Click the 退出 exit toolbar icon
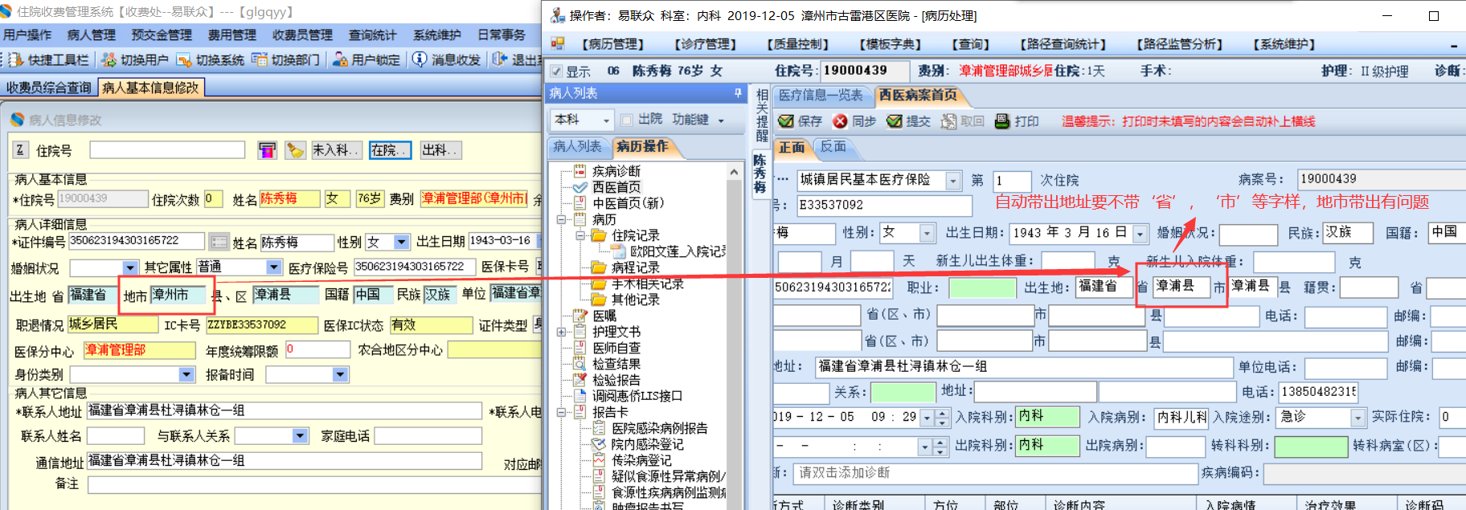Viewport: 1466px width, 510px height. (500, 59)
